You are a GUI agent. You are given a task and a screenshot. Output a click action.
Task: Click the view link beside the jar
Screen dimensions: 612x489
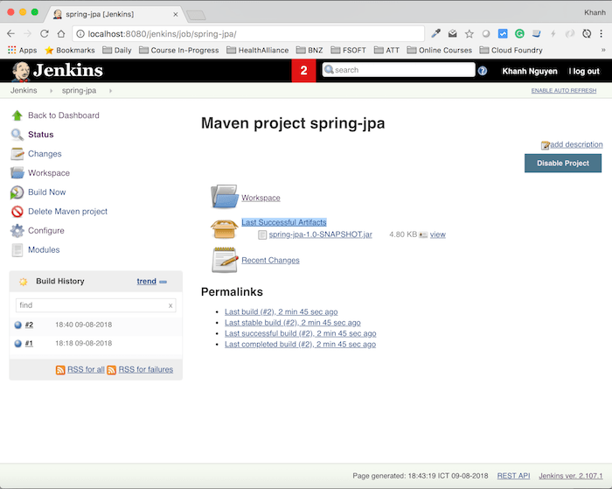(437, 234)
